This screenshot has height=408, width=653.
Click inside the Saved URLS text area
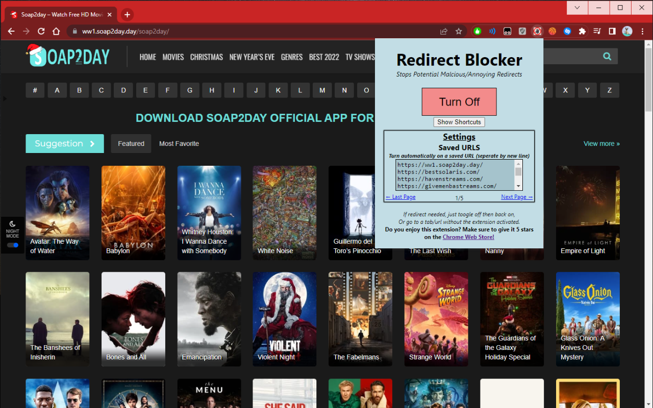tap(455, 175)
